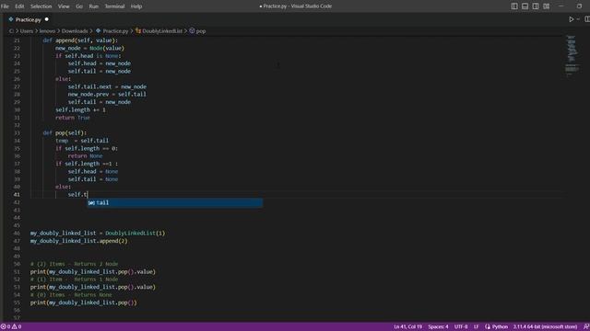Open the Edit menu
Viewport: 590px width, 331px height.
coord(19,6)
